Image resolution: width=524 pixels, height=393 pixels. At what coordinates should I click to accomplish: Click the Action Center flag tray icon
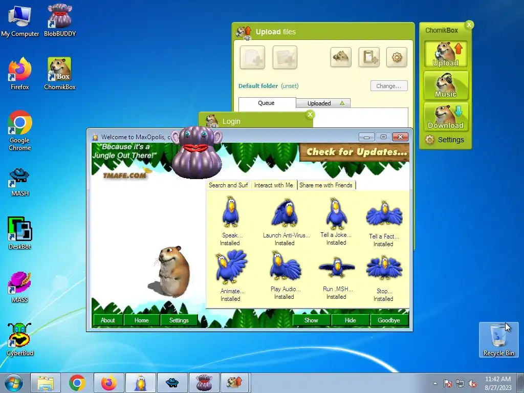coord(448,383)
